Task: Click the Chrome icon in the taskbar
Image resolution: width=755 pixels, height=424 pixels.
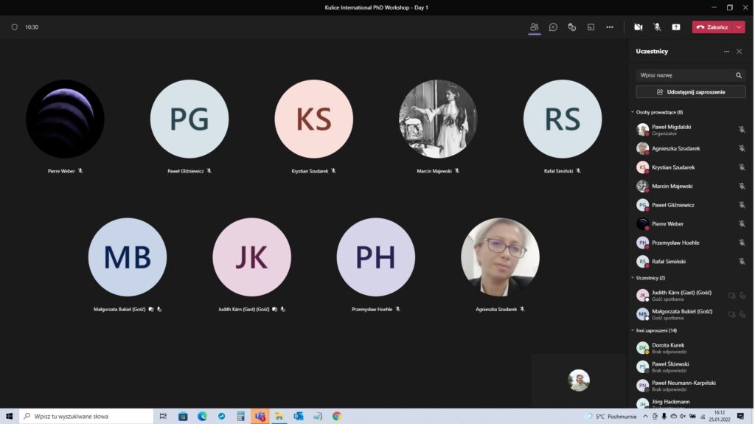Action: click(x=337, y=417)
